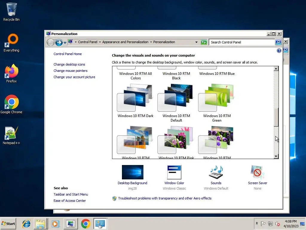This screenshot has height=230, width=306.
Task: Launch the Everything search desktop shortcut
Action: 11,43
